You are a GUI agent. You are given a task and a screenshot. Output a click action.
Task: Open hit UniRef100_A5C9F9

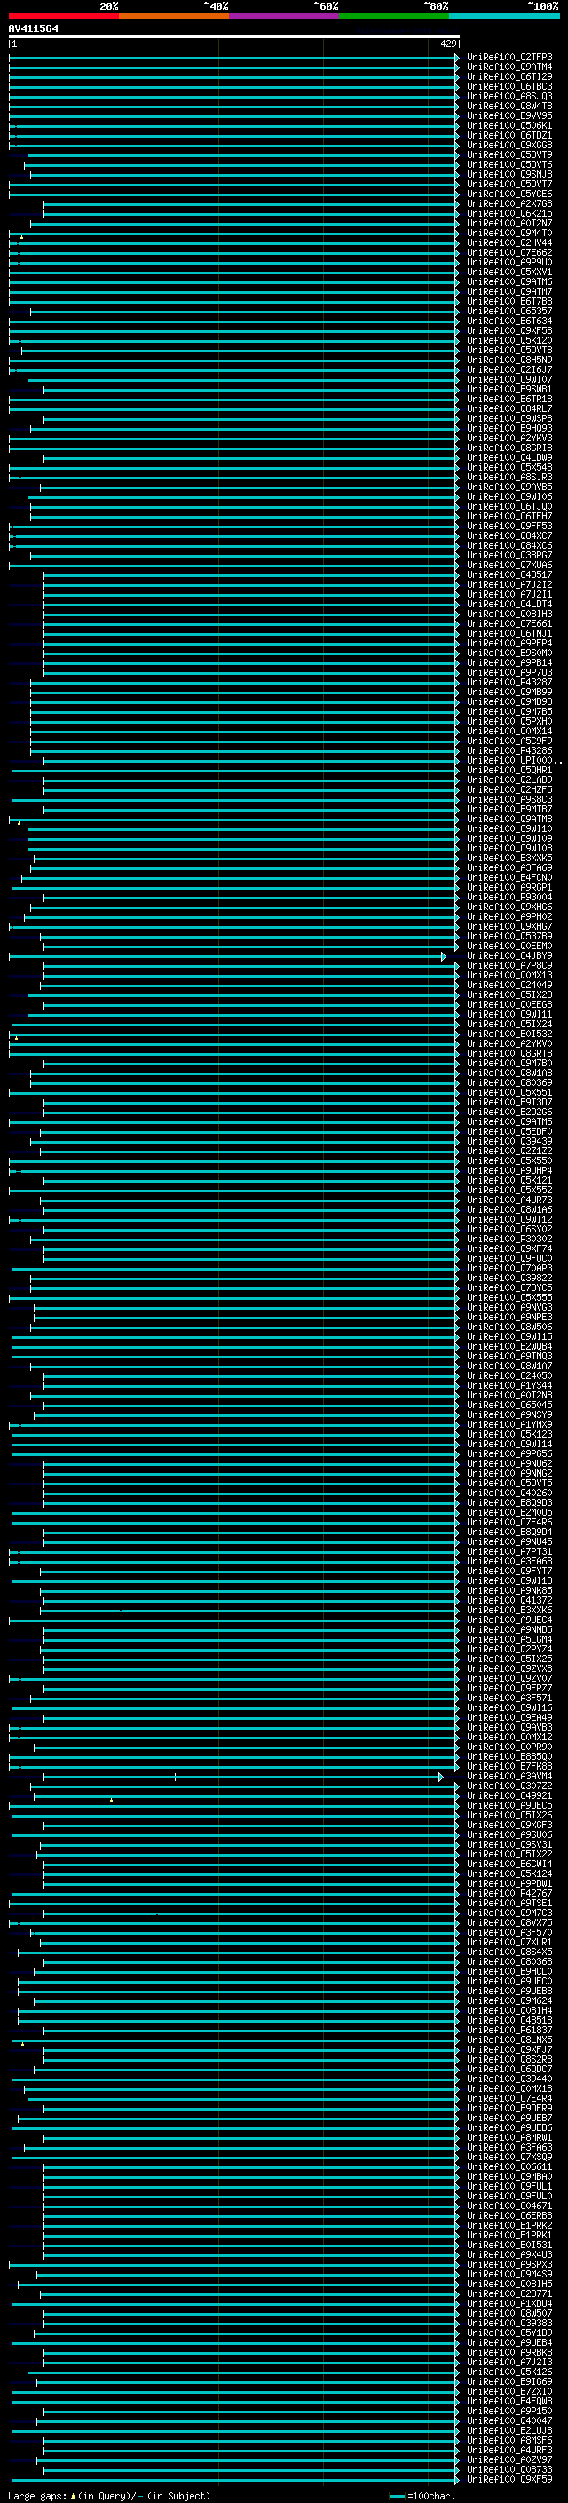[509, 741]
